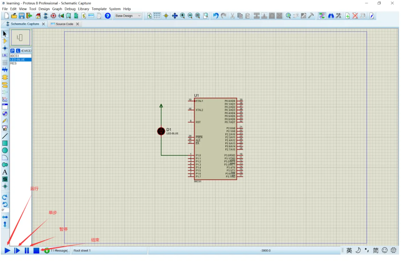The image size is (401, 261).
Task: Click the L library manage button
Action: (x=18, y=51)
